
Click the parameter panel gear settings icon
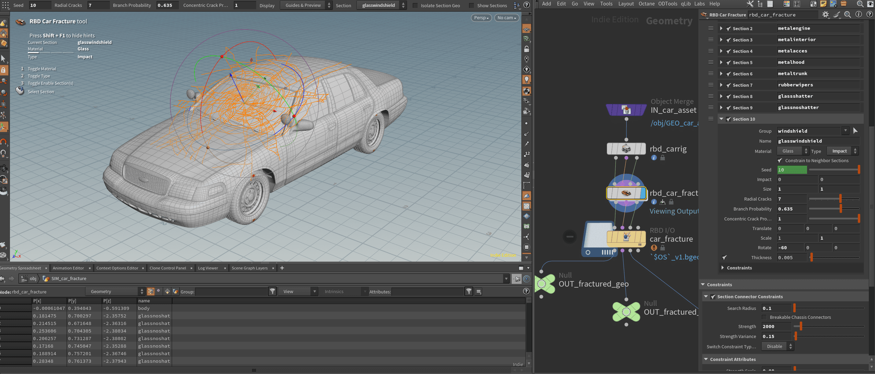tap(826, 14)
